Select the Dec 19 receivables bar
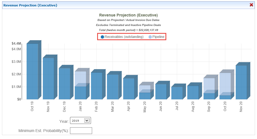Screen dimensions: 257x139 click(x=64, y=84)
